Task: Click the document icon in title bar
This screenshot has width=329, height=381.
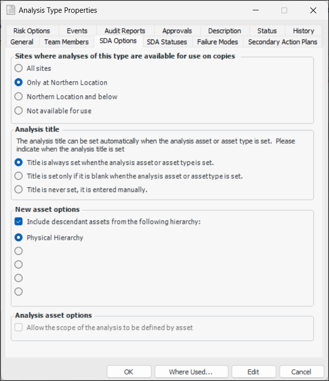Action: coord(10,10)
